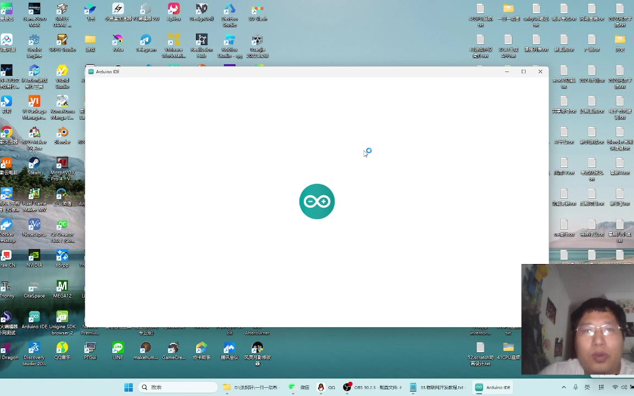The width and height of the screenshot is (634, 396).
Task: Select the AI平台.txt desktop file
Action: (x=564, y=135)
